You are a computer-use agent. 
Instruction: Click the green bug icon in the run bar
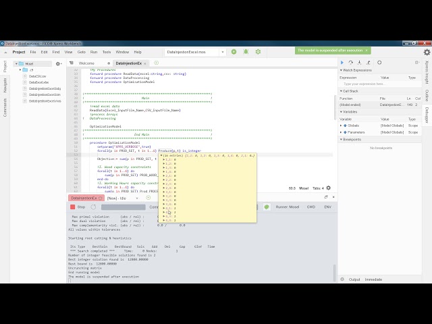(x=267, y=207)
